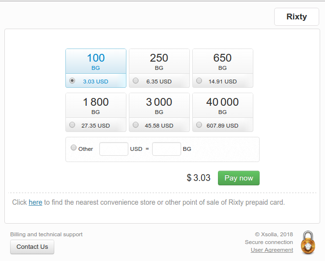The height and width of the screenshot is (261, 325).
Task: Follow the 'here' store locator link
Action: click(35, 202)
